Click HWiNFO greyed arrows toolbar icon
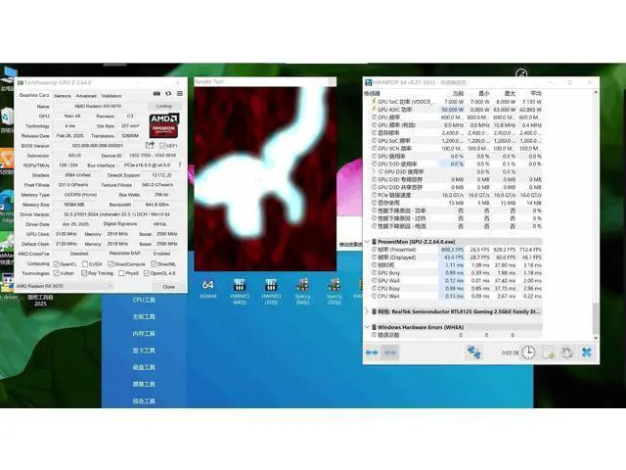This screenshot has height=470, width=626. click(x=390, y=352)
